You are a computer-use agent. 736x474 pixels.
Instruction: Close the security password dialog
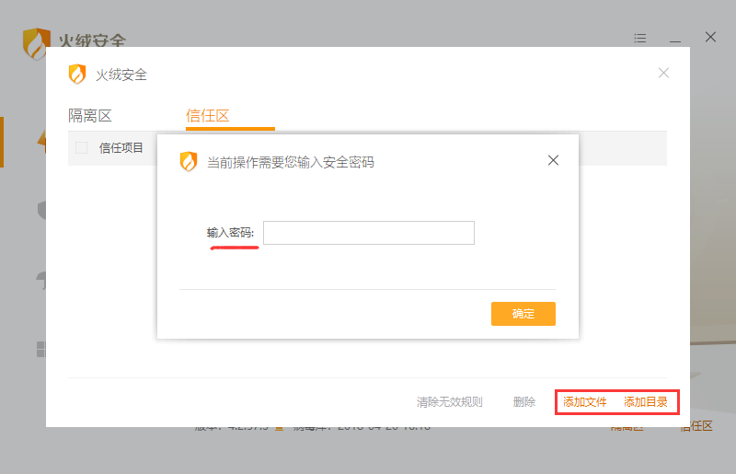(x=553, y=160)
